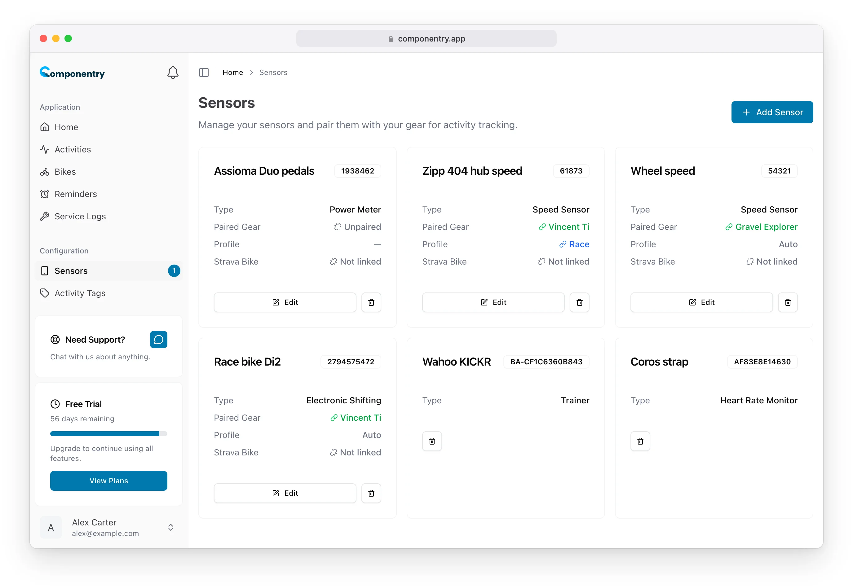The image size is (853, 588).
Task: Delete the Wheel speed sensor
Action: tap(788, 302)
